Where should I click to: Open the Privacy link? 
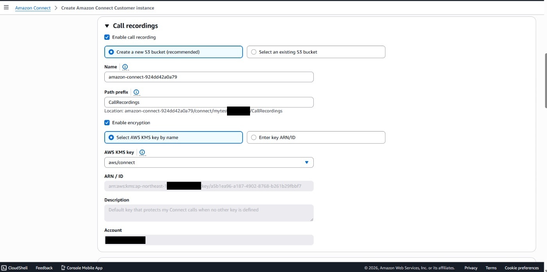click(471, 268)
